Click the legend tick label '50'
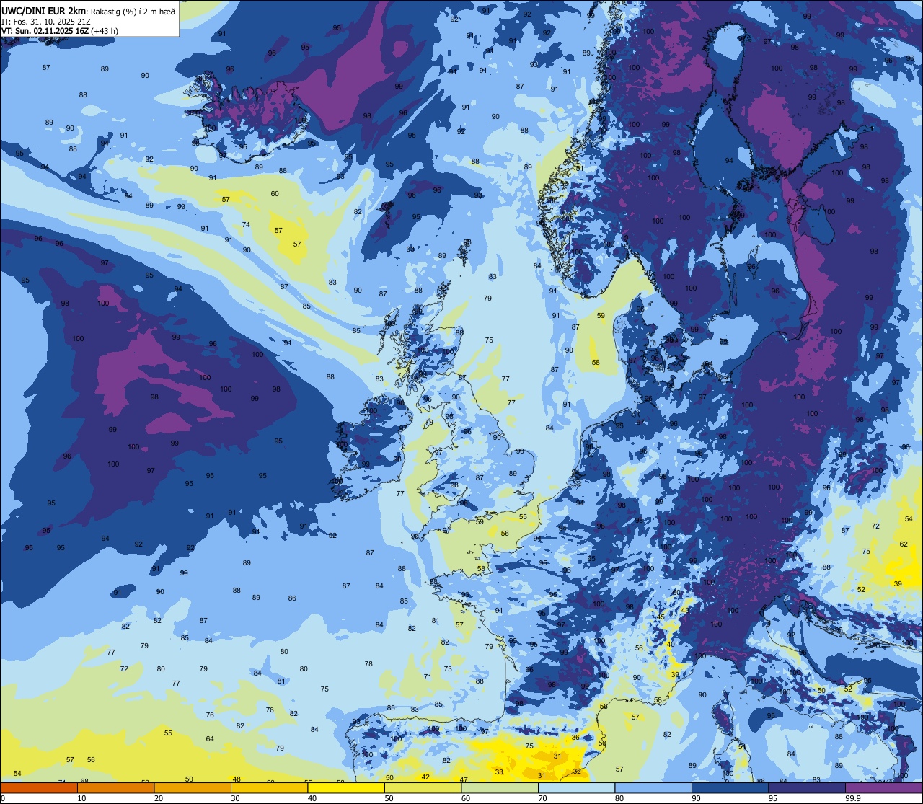Viewport: 923px width, 804px height. pyautogui.click(x=389, y=798)
